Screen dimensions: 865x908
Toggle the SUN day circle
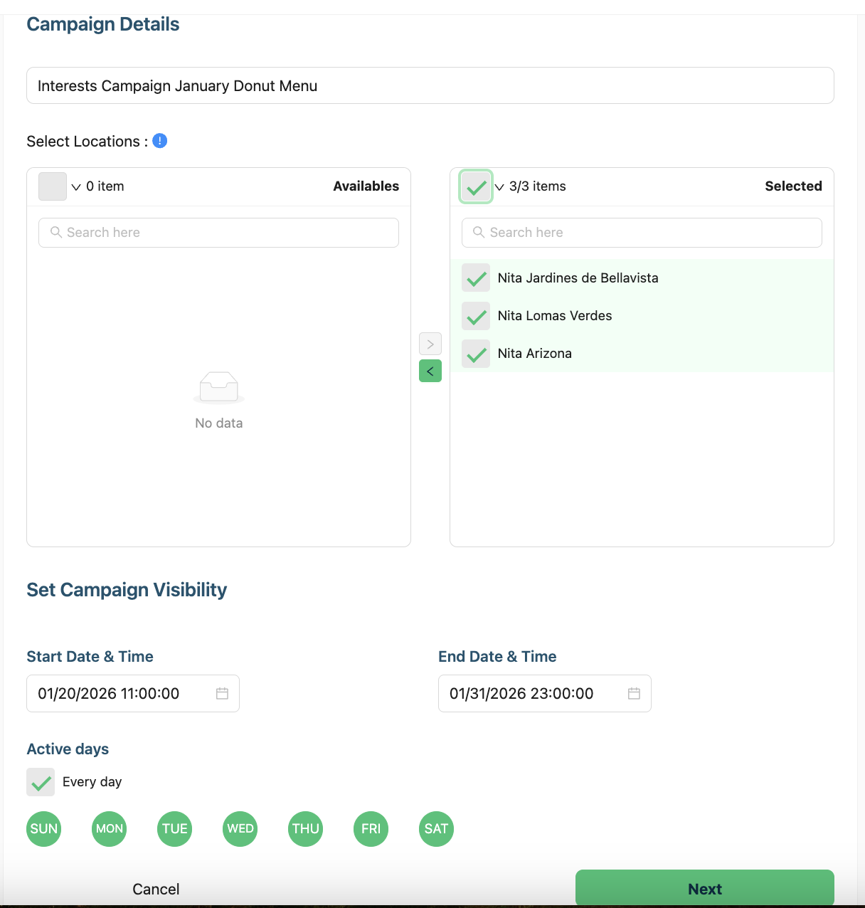(x=44, y=829)
